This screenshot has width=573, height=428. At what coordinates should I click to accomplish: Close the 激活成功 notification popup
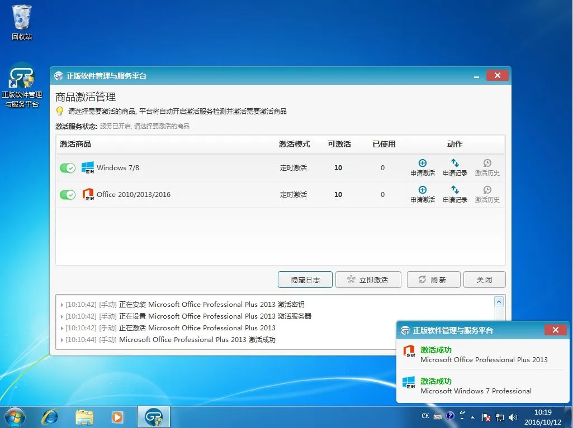556,330
